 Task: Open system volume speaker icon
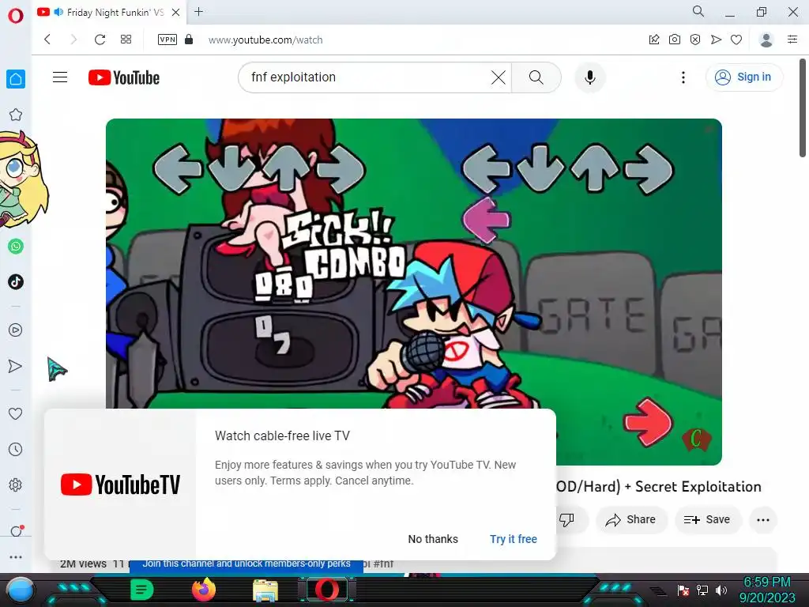[x=721, y=590]
